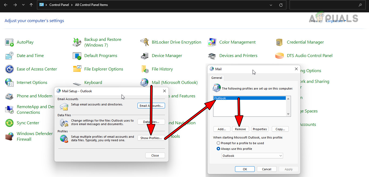Open Color Management settings

(237, 42)
